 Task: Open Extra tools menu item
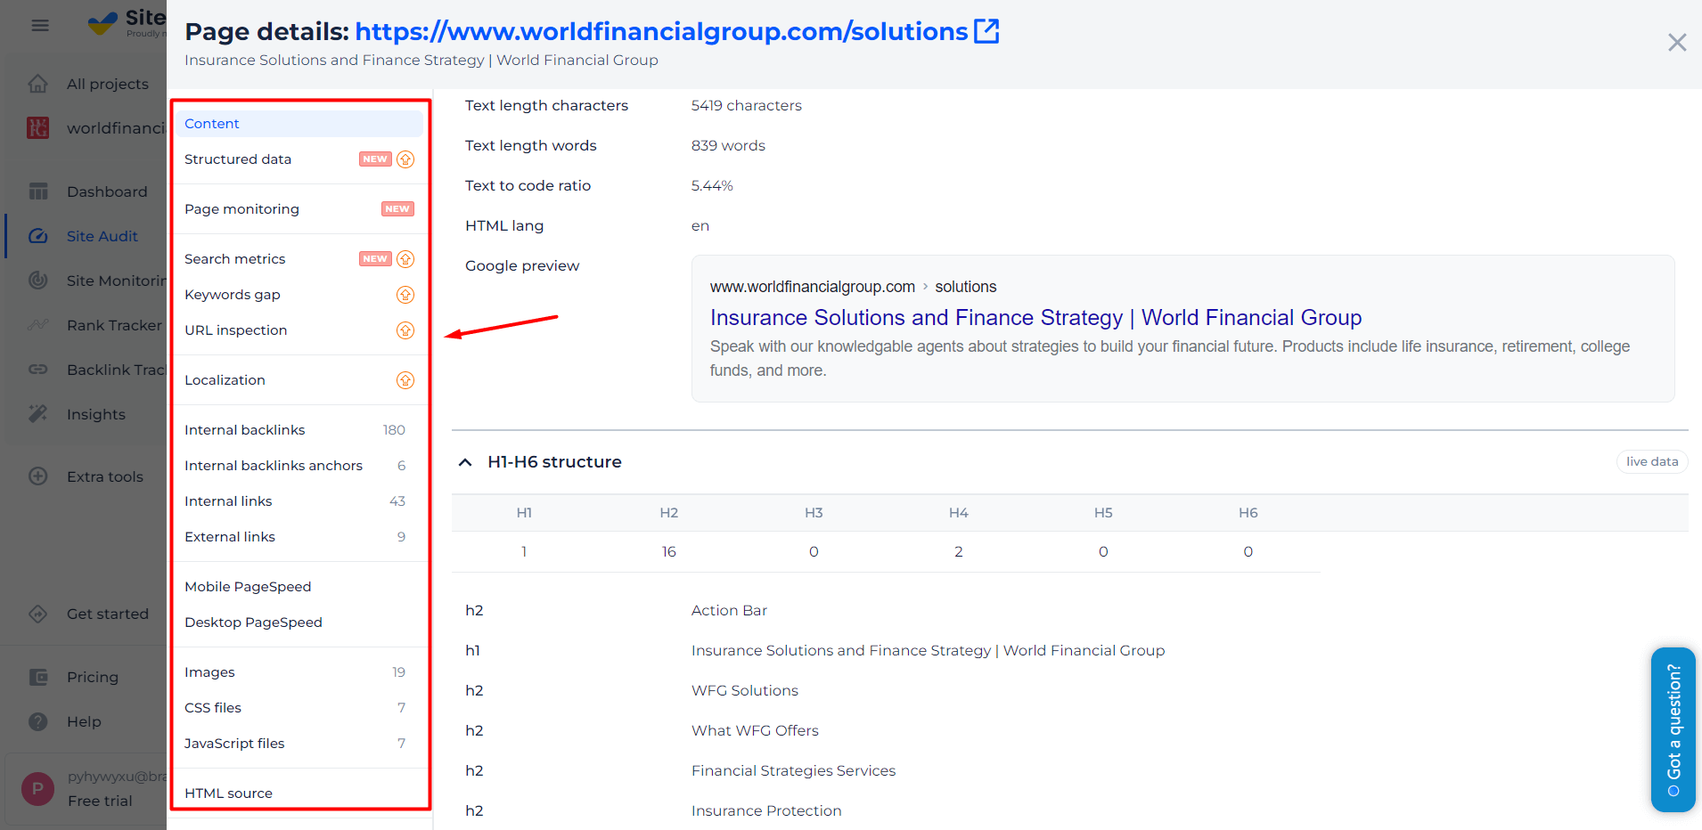[105, 476]
